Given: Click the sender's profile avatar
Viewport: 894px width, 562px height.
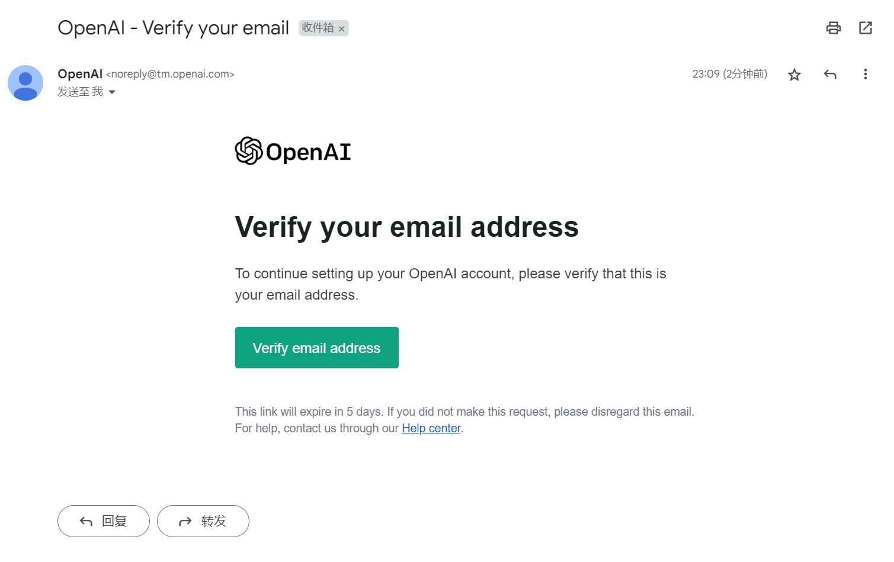Looking at the screenshot, I should (25, 83).
